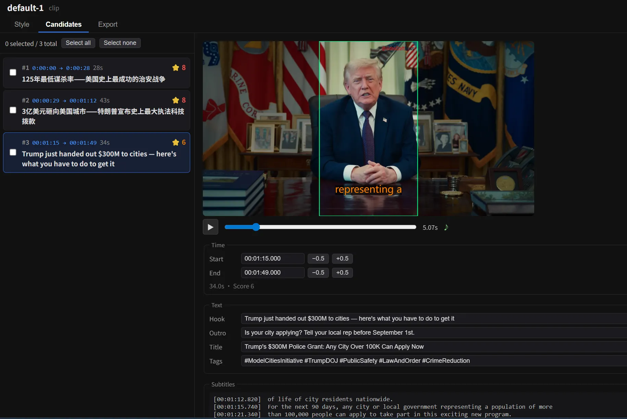The image size is (627, 419).
Task: Click the End time input field
Action: coord(273,273)
